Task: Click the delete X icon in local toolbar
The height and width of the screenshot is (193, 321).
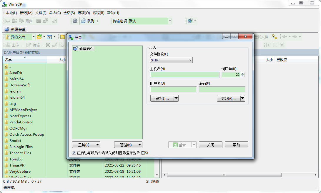Action: pos(48,45)
